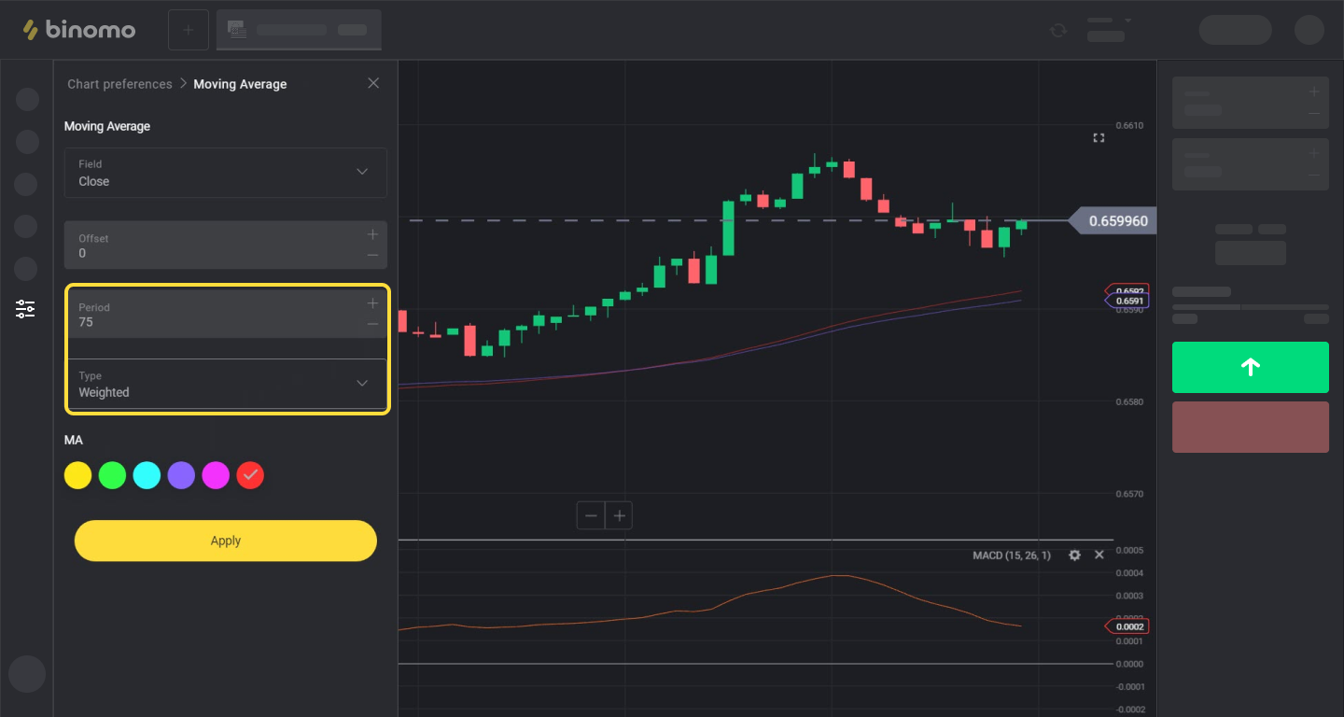The image size is (1344, 717).
Task: Open MACD indicator settings gear
Action: click(x=1074, y=555)
